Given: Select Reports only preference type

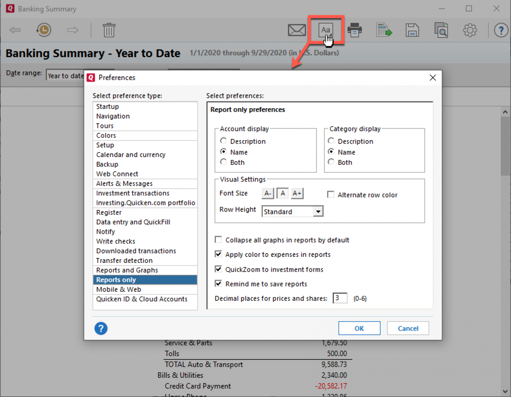Looking at the screenshot, I should point(145,280).
